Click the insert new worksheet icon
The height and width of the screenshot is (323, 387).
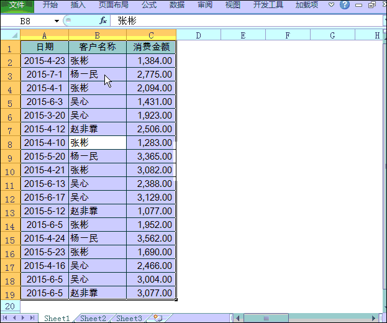158,318
